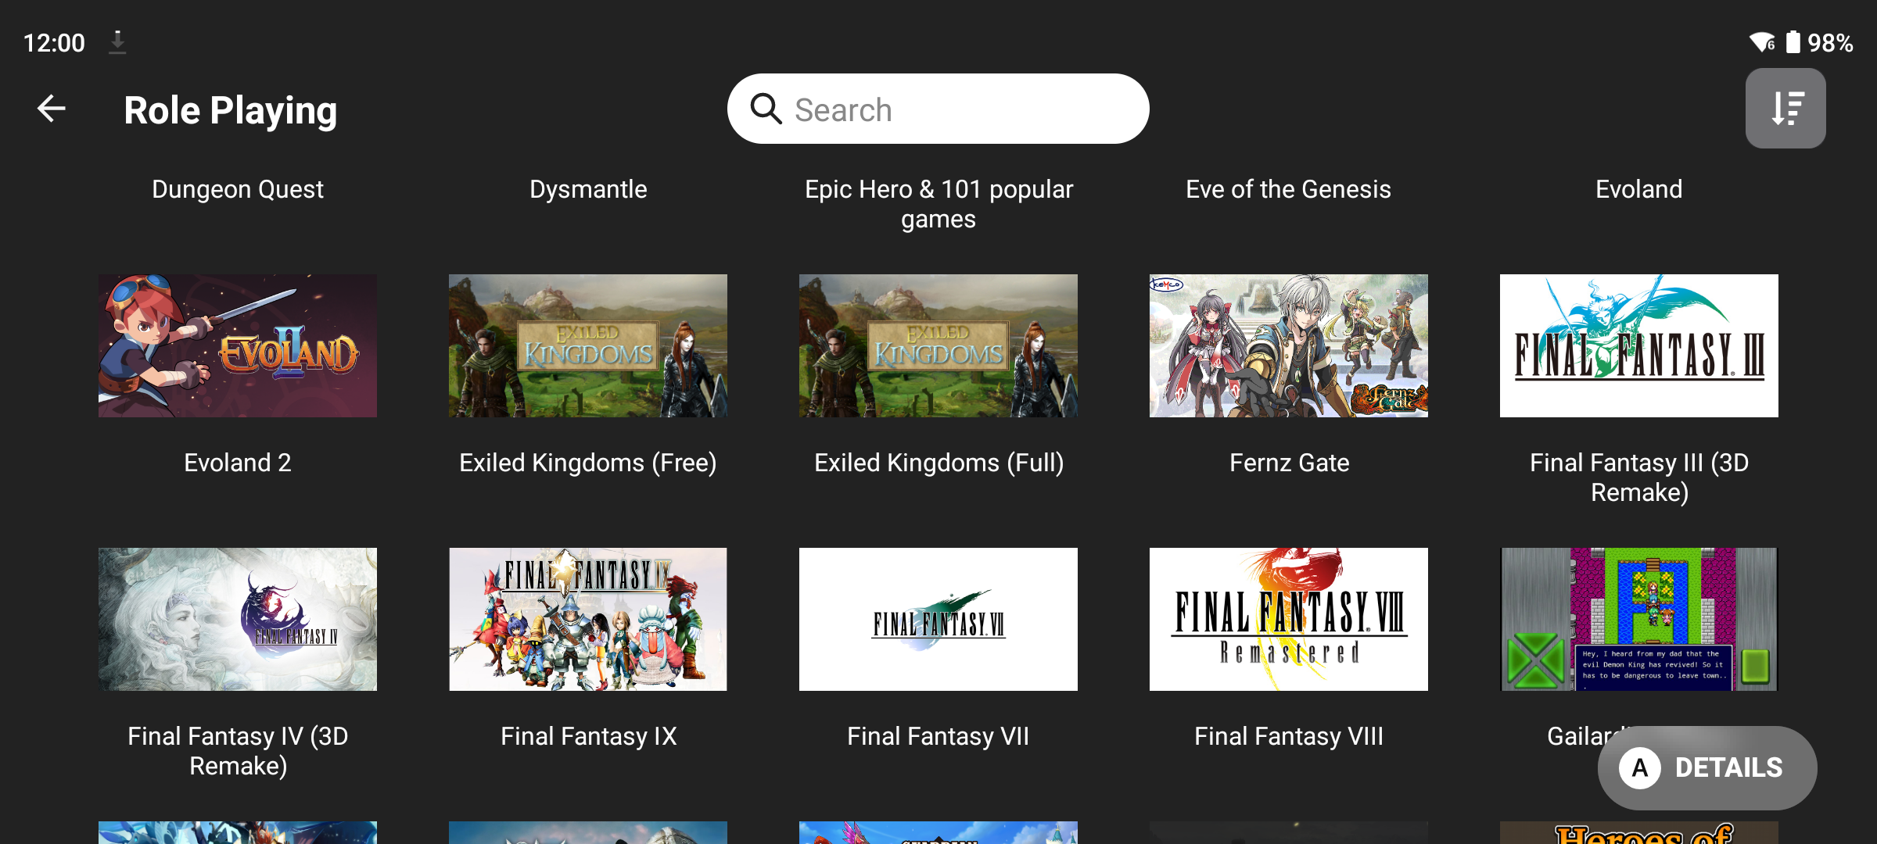Select the Evoland title
The width and height of the screenshot is (1877, 844).
[x=1639, y=189]
